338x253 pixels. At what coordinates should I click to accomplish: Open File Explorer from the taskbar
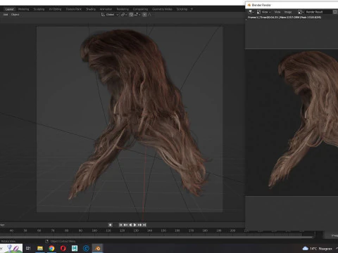(x=40, y=248)
